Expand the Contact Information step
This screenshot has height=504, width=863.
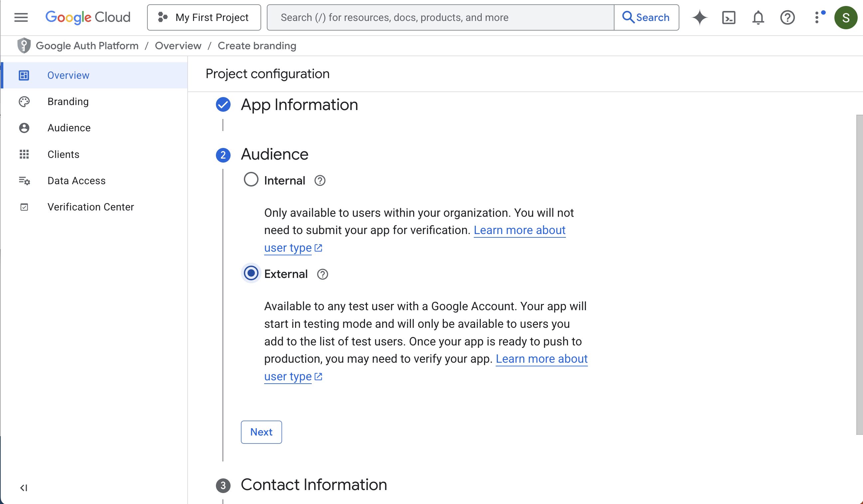click(313, 484)
